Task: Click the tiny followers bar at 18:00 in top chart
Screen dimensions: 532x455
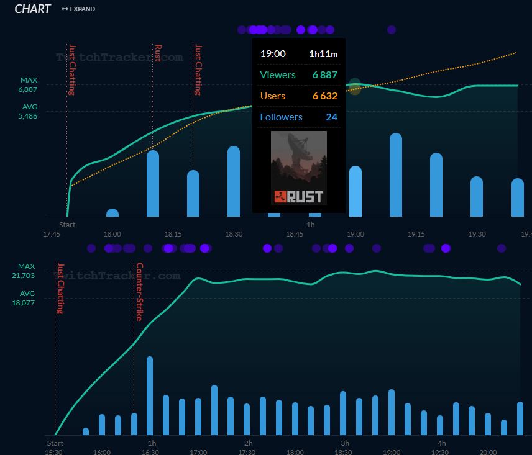Action: coord(112,213)
